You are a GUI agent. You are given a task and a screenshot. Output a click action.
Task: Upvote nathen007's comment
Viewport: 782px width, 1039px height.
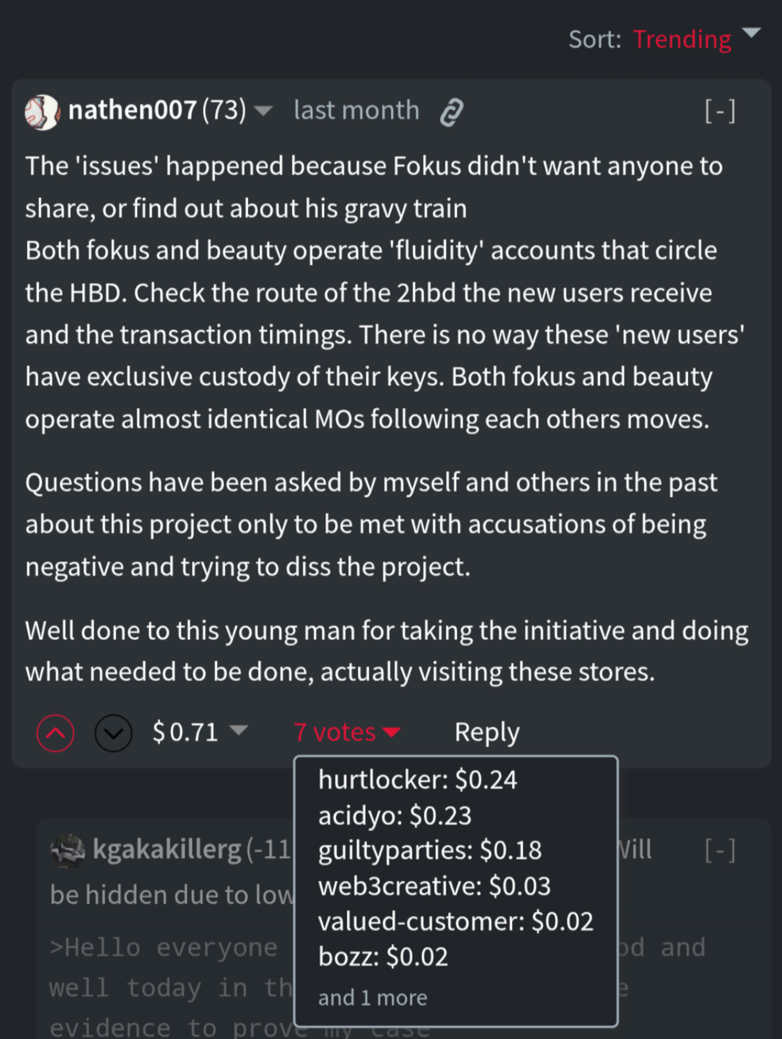pyautogui.click(x=56, y=733)
